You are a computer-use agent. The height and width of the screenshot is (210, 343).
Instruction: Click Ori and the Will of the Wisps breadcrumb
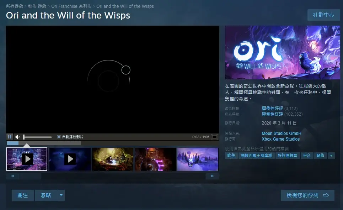[x=125, y=6]
